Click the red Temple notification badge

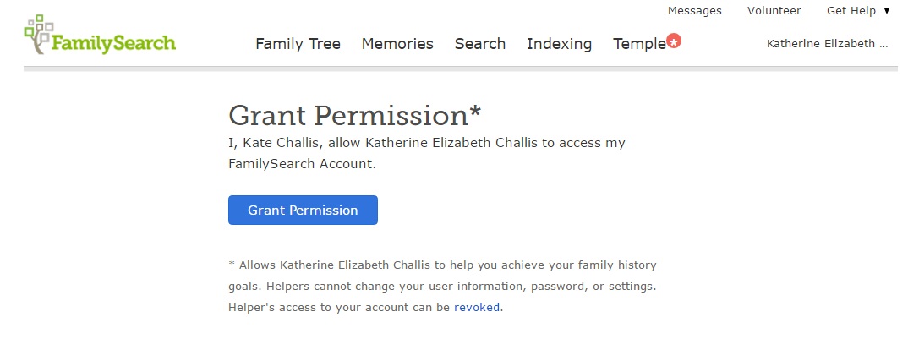[674, 41]
